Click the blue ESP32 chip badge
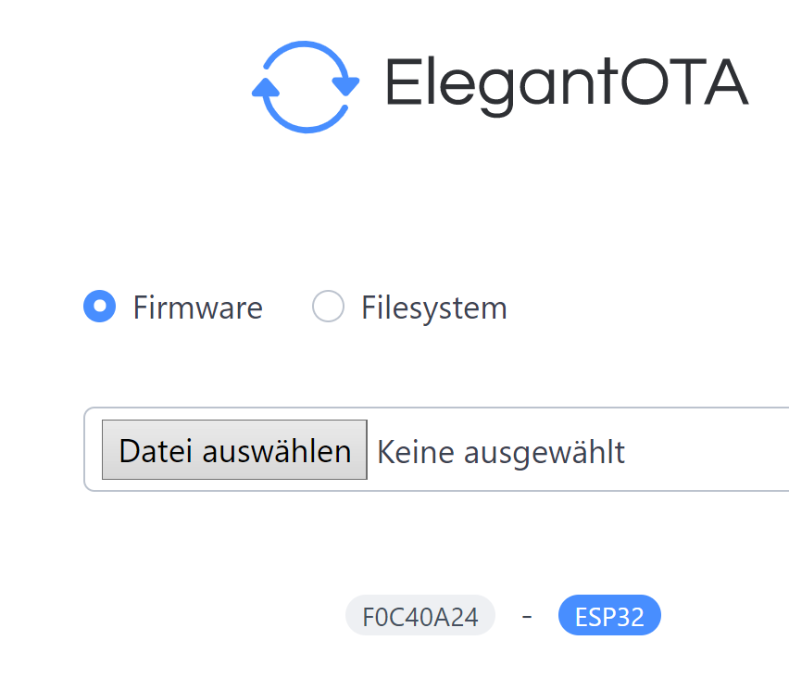 [x=609, y=616]
